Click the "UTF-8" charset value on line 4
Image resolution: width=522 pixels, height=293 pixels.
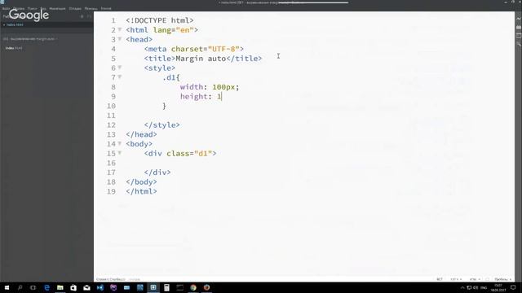[x=223, y=49]
